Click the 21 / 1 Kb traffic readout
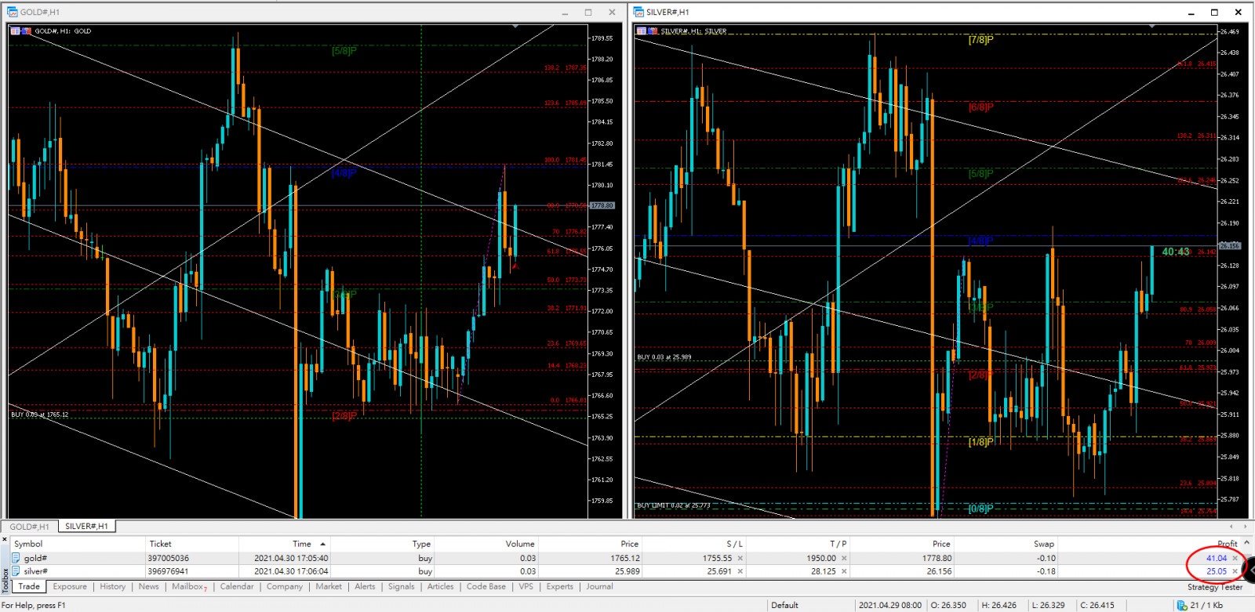 [x=1206, y=605]
